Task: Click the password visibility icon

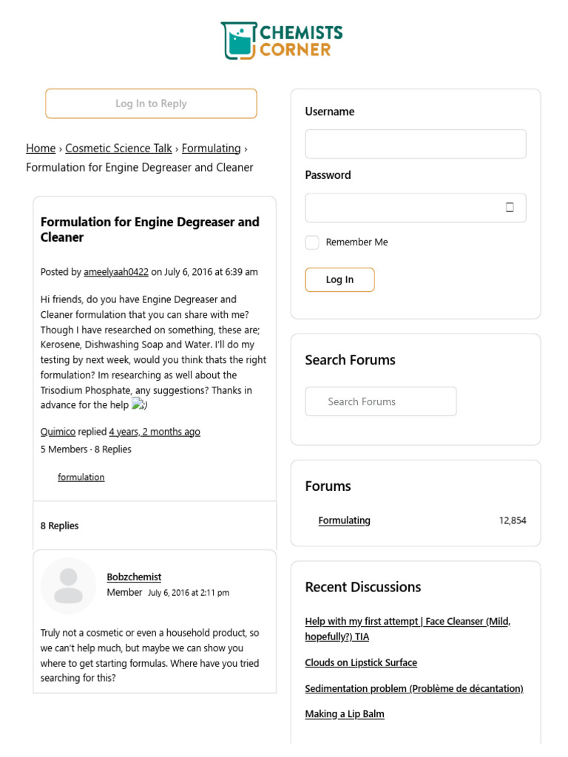Action: tap(510, 208)
